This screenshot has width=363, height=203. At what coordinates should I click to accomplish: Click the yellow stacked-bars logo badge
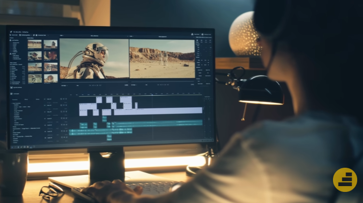click(x=345, y=180)
